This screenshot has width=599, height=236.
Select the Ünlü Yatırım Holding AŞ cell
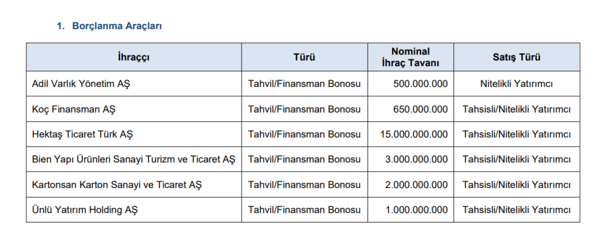134,210
